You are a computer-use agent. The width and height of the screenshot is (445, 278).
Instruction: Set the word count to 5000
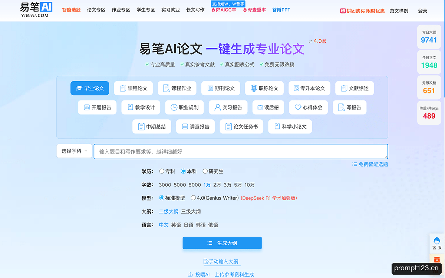(x=180, y=185)
